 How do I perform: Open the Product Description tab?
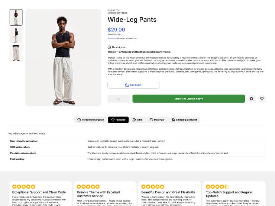point(91,120)
